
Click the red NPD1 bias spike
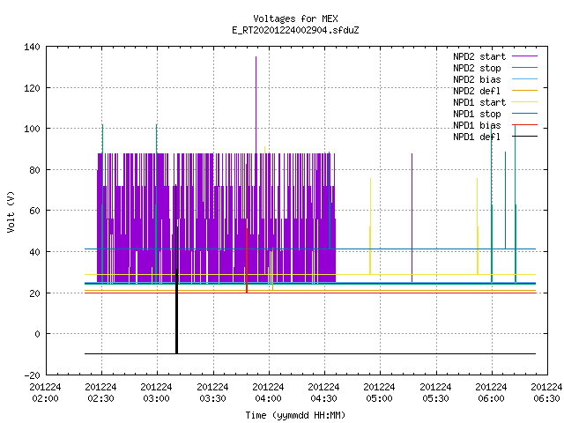247,228
